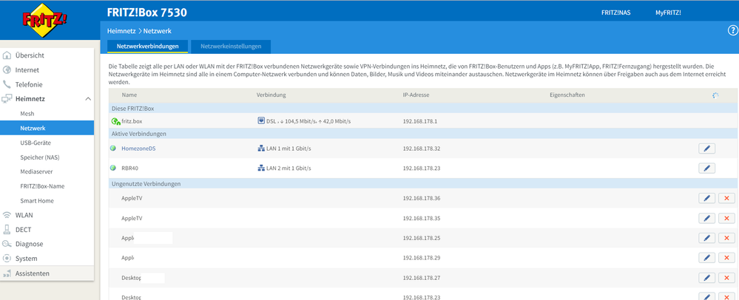Expand the WLAN sidebar section
This screenshot has height=300, width=739.
click(24, 215)
